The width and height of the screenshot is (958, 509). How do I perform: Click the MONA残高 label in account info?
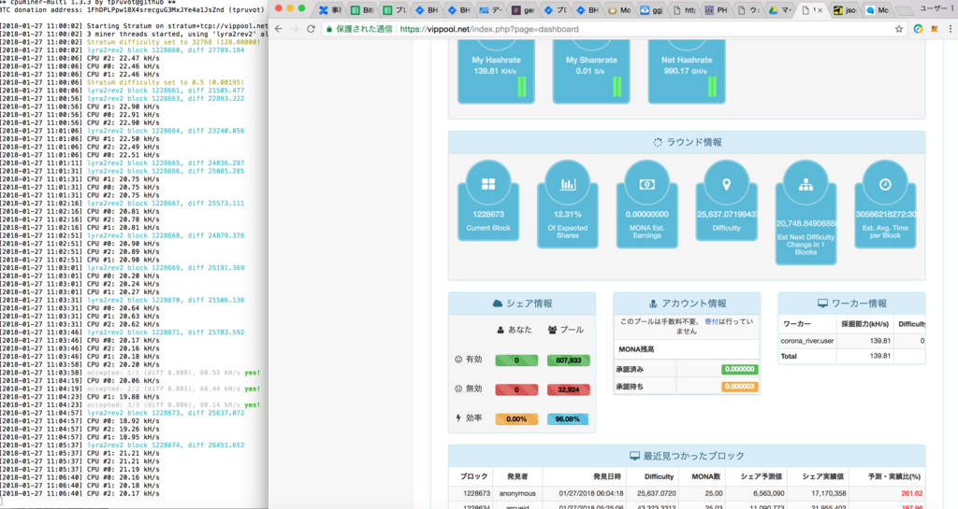pos(636,349)
